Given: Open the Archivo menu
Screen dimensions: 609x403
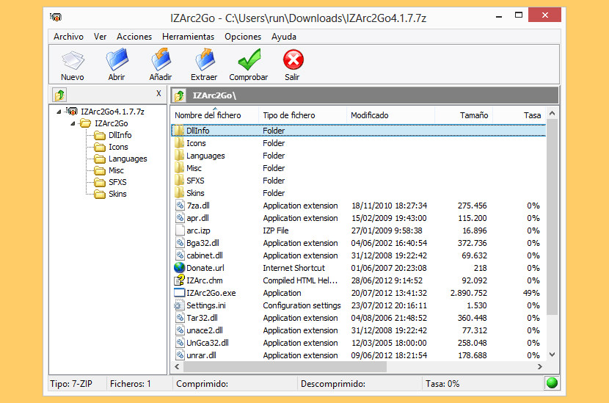Looking at the screenshot, I should coord(68,36).
